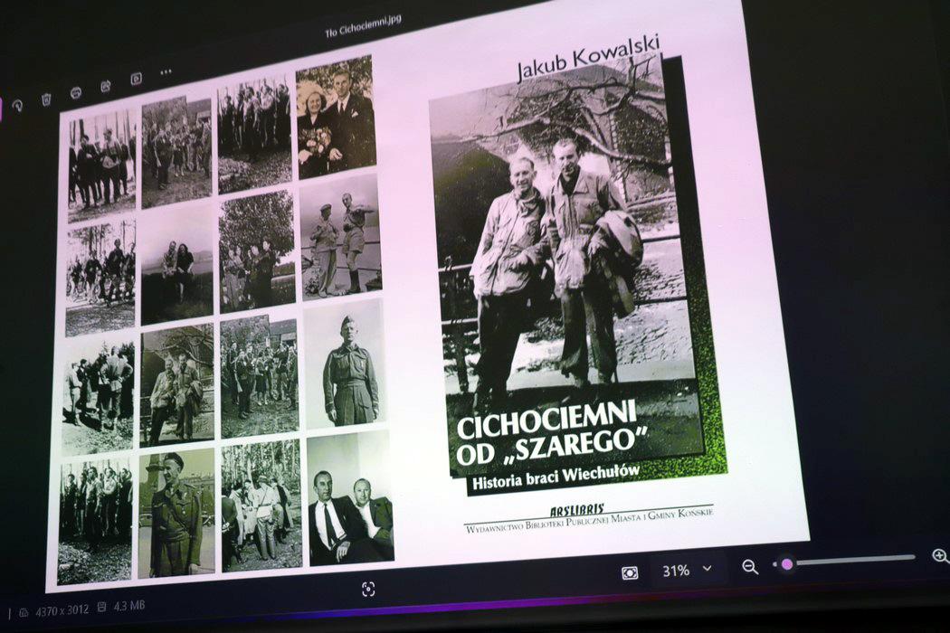Image resolution: width=950 pixels, height=633 pixels.
Task: Zoom out with the minus magnifier icon
Action: [750, 567]
